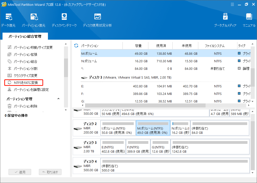Choose パーティション削除 from sidebar
The image size is (257, 183).
[26, 106]
